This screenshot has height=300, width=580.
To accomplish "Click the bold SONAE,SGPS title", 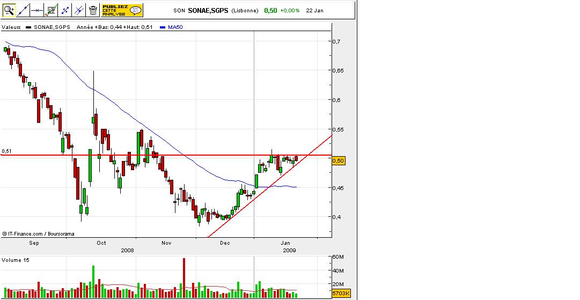I will (x=208, y=10).
